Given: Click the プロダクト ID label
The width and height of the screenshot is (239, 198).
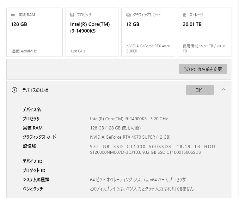Looking at the screenshot, I should (x=34, y=171).
